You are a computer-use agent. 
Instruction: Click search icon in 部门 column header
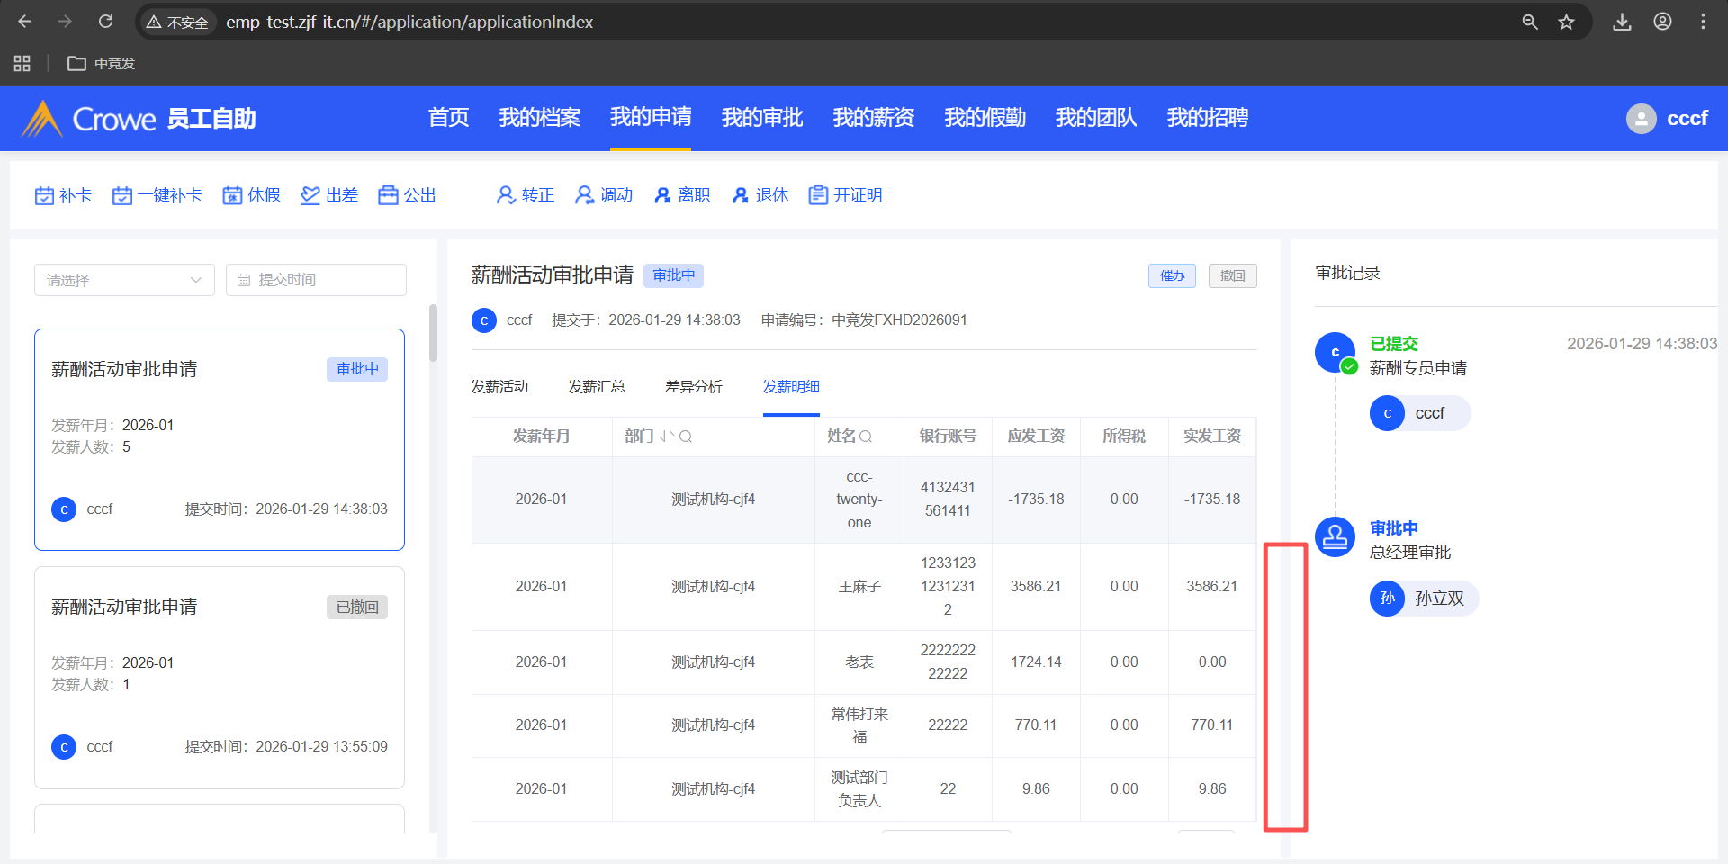686,436
